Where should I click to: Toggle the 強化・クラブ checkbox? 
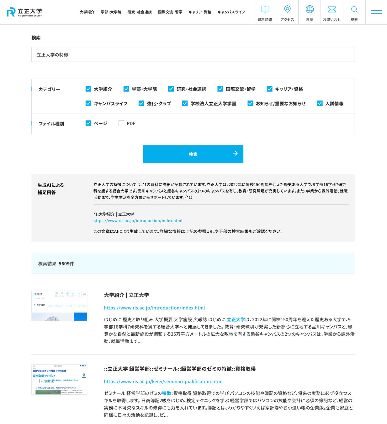point(141,103)
